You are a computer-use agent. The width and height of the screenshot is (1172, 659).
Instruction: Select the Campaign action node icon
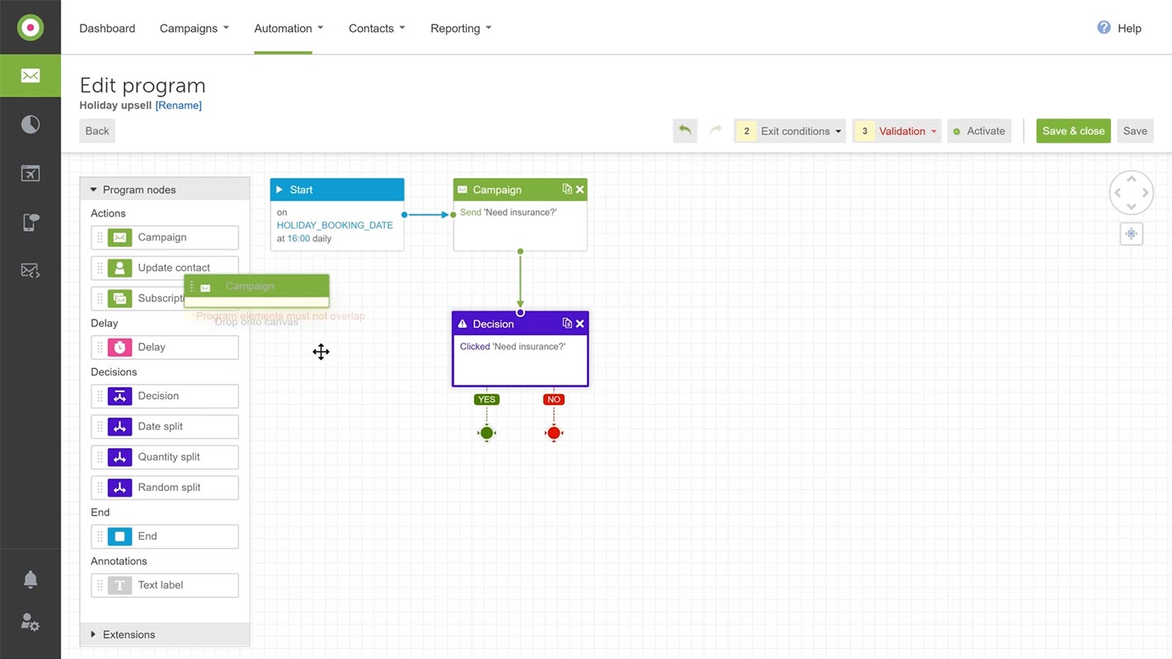click(118, 236)
